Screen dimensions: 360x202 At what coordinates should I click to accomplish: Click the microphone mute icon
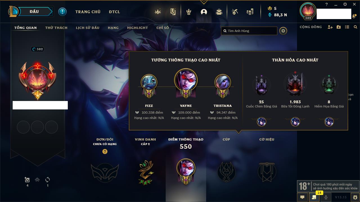point(326,197)
